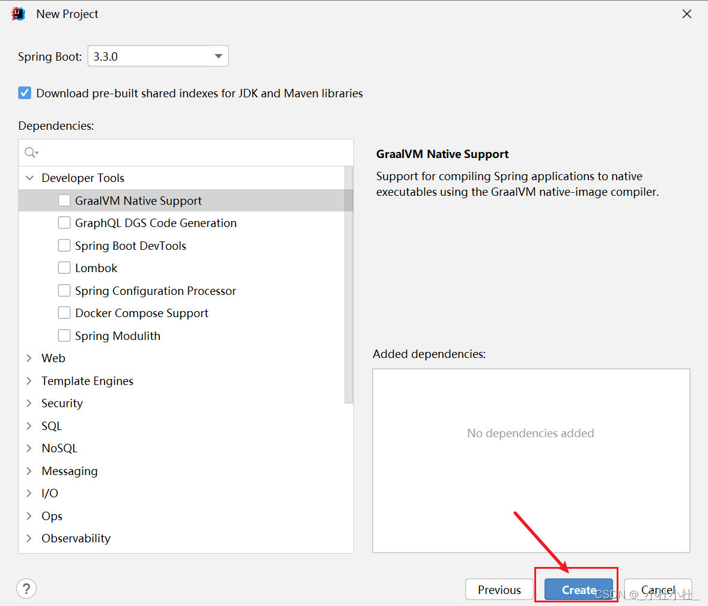Select the Web tree label
The image size is (708, 606).
(x=53, y=358)
